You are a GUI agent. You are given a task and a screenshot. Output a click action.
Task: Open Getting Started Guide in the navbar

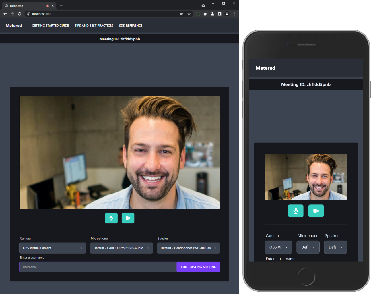pos(50,26)
